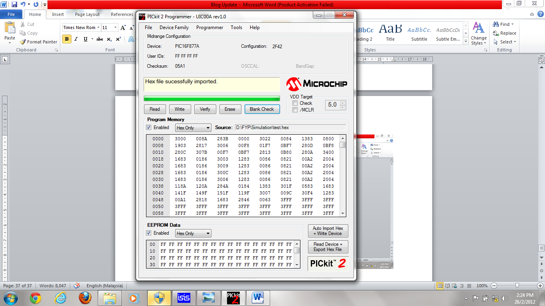Toggle the EEPROM Data Enabled checkbox
Viewport: 545px width, 306px height.
(149, 233)
